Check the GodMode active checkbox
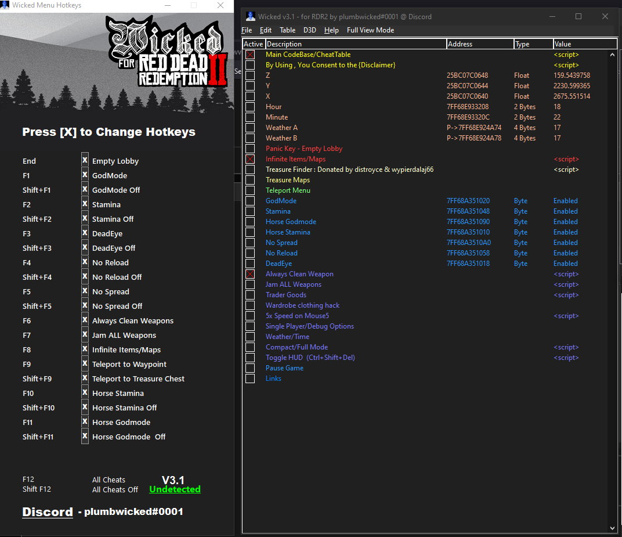622x537 pixels. (249, 201)
